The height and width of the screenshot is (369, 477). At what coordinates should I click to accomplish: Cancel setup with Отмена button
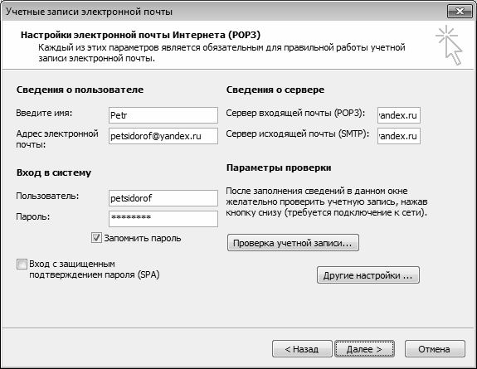[435, 348]
